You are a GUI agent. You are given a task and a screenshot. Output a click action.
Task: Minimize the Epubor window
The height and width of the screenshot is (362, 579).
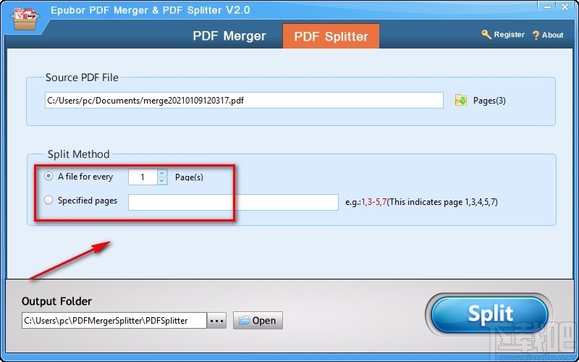click(x=549, y=7)
